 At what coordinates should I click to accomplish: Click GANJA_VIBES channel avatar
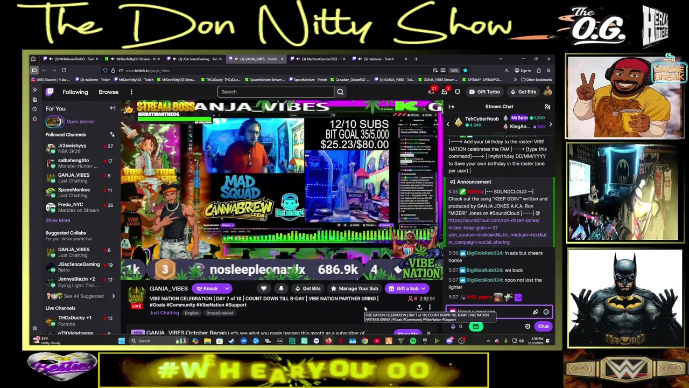[137, 294]
